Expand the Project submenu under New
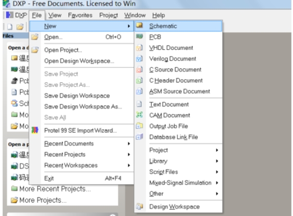 (x=217, y=150)
